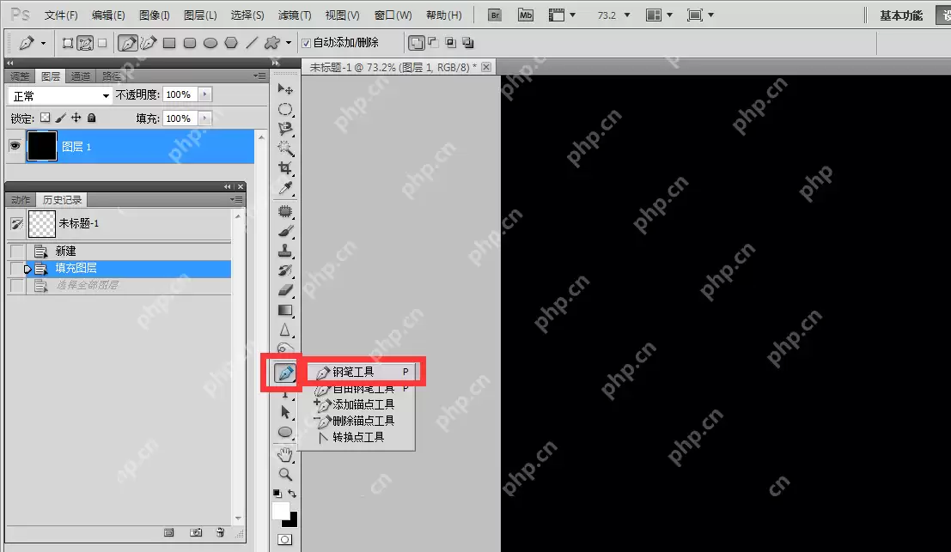Screen dimensions: 951x552
Task: Delete current state with history trash icon
Action: click(220, 532)
